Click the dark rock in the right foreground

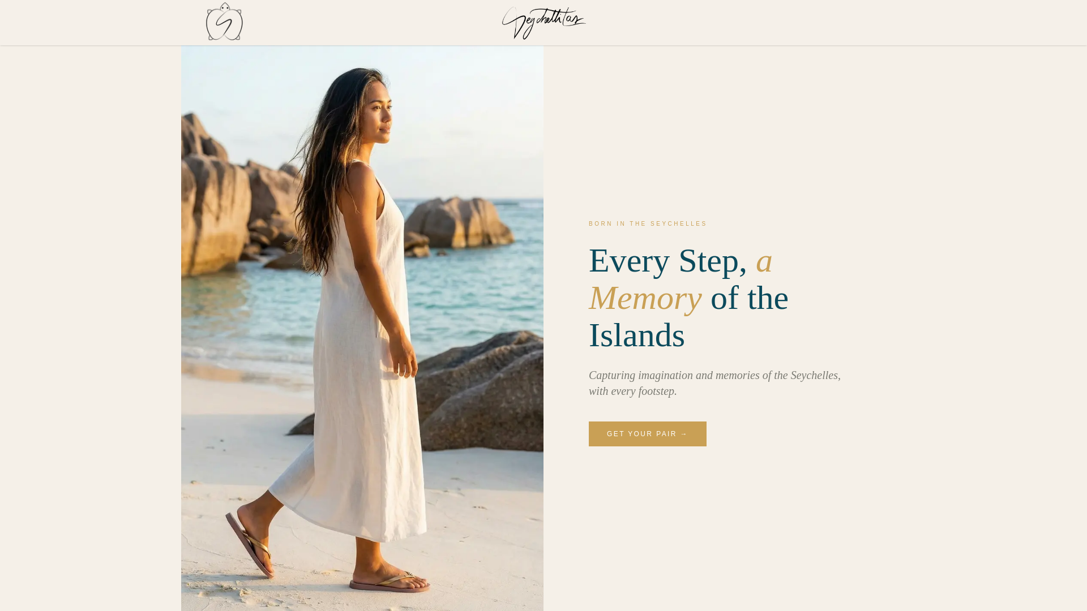(487, 396)
